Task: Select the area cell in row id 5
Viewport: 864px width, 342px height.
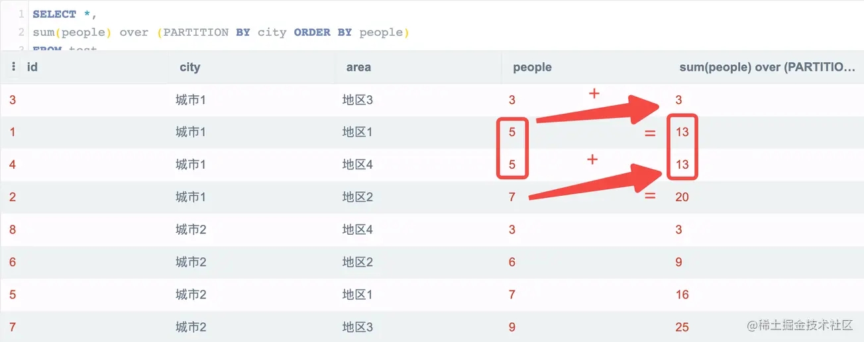Action: 357,294
